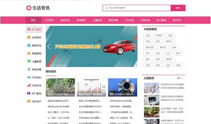The width and height of the screenshot is (211, 124).
Task: Click the magnifier icon in search box
Action: (x=106, y=8)
